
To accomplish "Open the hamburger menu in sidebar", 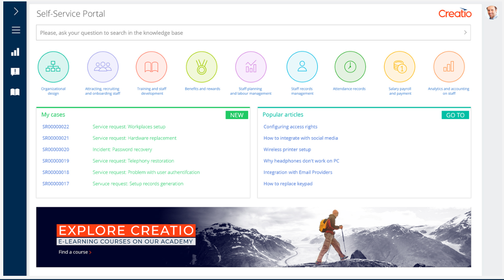I will pyautogui.click(x=15, y=30).
